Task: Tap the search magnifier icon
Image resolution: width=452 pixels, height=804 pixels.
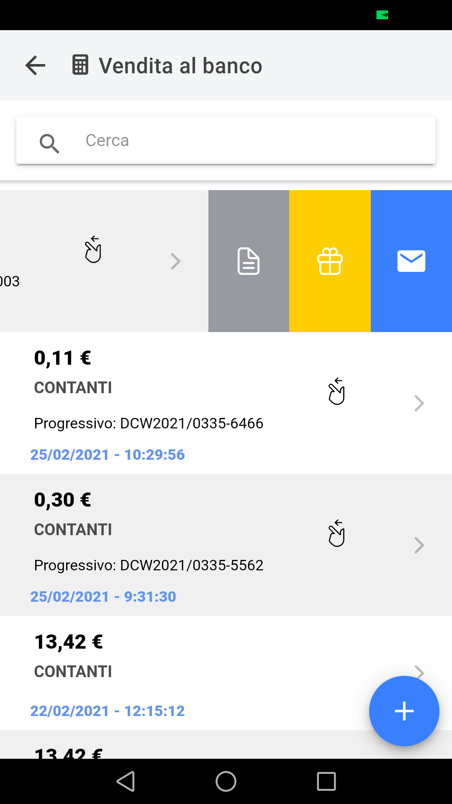Action: [49, 143]
